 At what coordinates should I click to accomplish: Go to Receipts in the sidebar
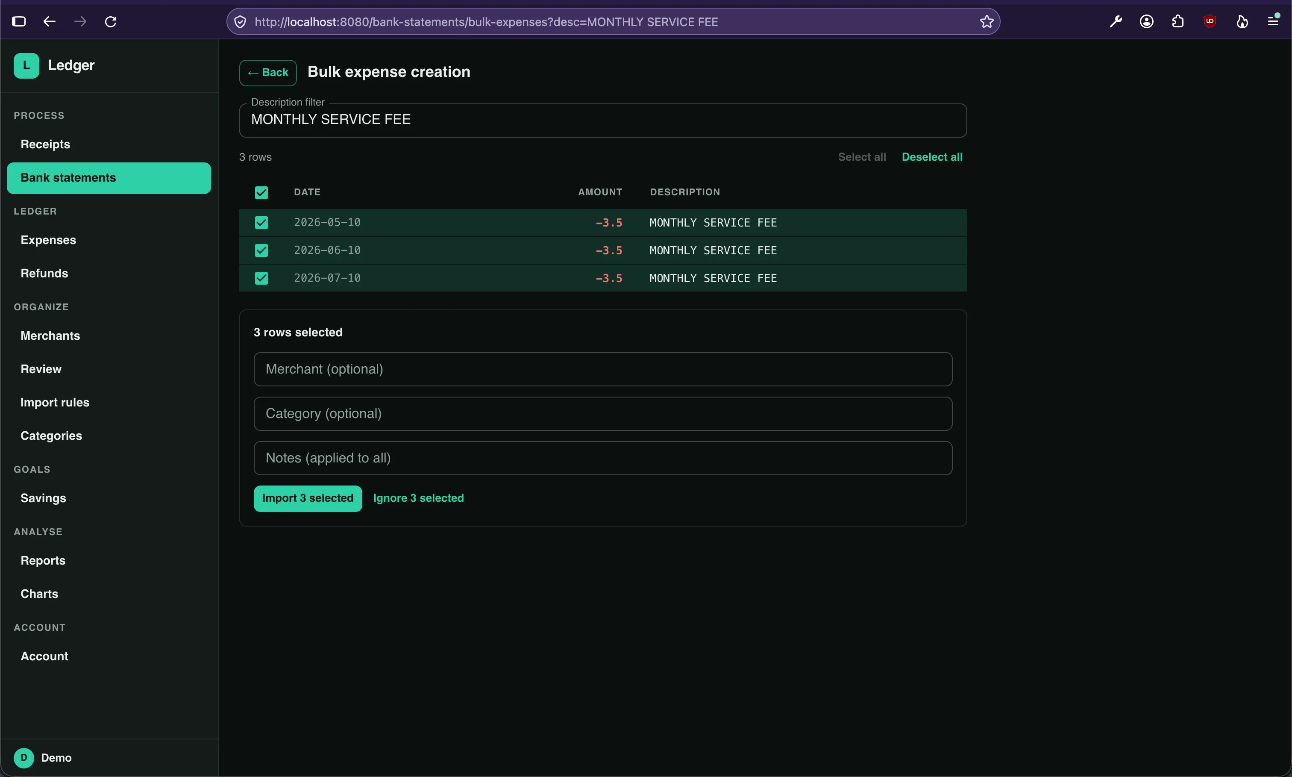click(x=109, y=144)
